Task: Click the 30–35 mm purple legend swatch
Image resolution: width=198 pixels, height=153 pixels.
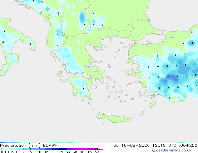Action: point(70,149)
